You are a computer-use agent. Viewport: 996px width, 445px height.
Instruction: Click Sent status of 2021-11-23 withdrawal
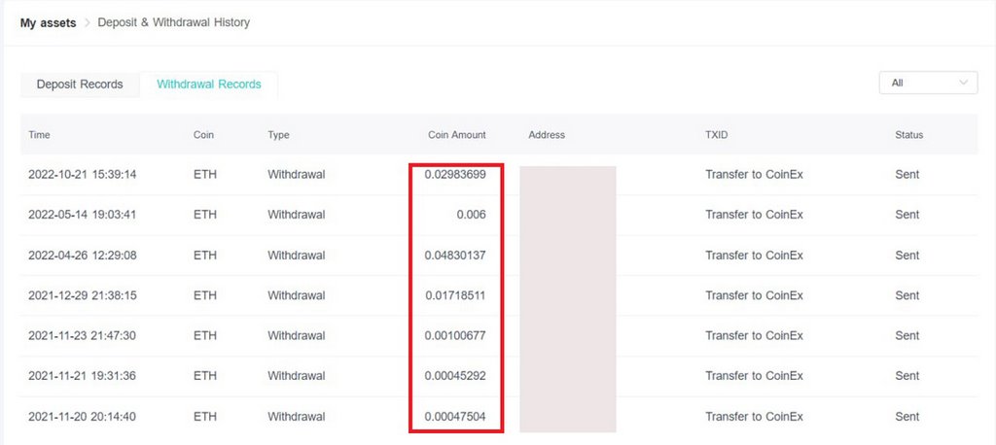[907, 336]
